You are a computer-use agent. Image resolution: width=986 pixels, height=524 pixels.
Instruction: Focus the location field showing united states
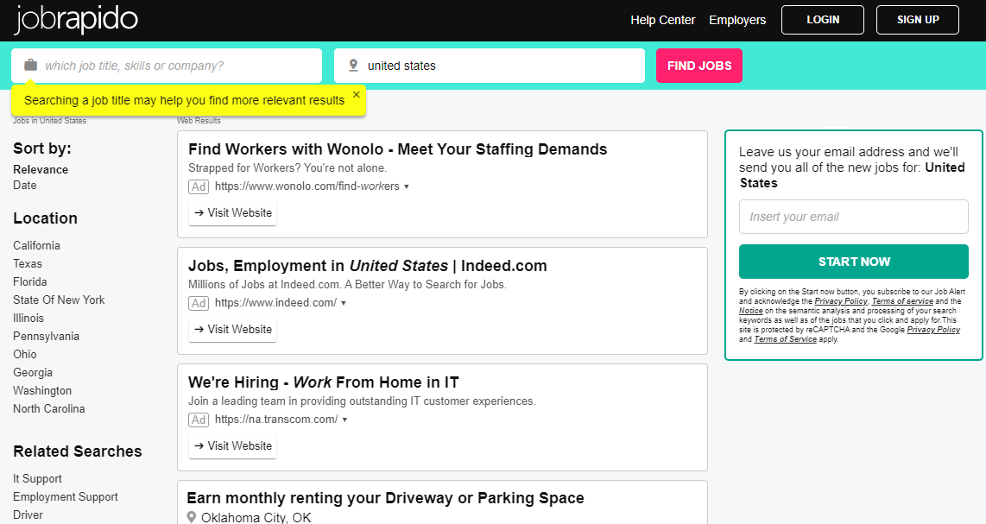pos(490,66)
